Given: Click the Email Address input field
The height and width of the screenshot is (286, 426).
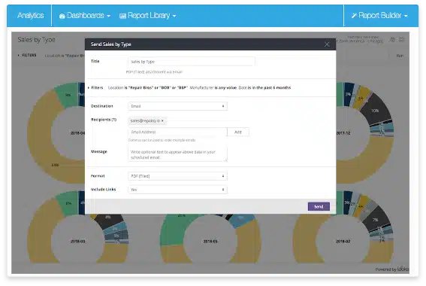Looking at the screenshot, I should click(177, 132).
